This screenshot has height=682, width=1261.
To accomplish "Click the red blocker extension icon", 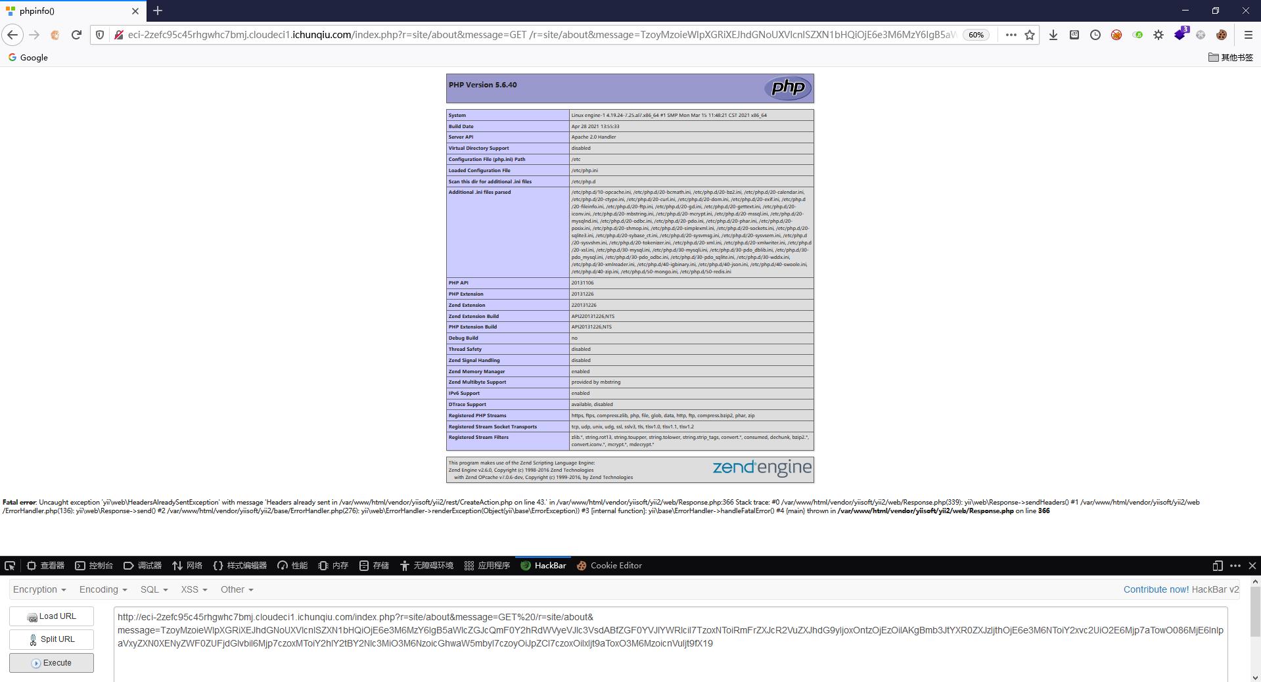I will [x=1116, y=35].
